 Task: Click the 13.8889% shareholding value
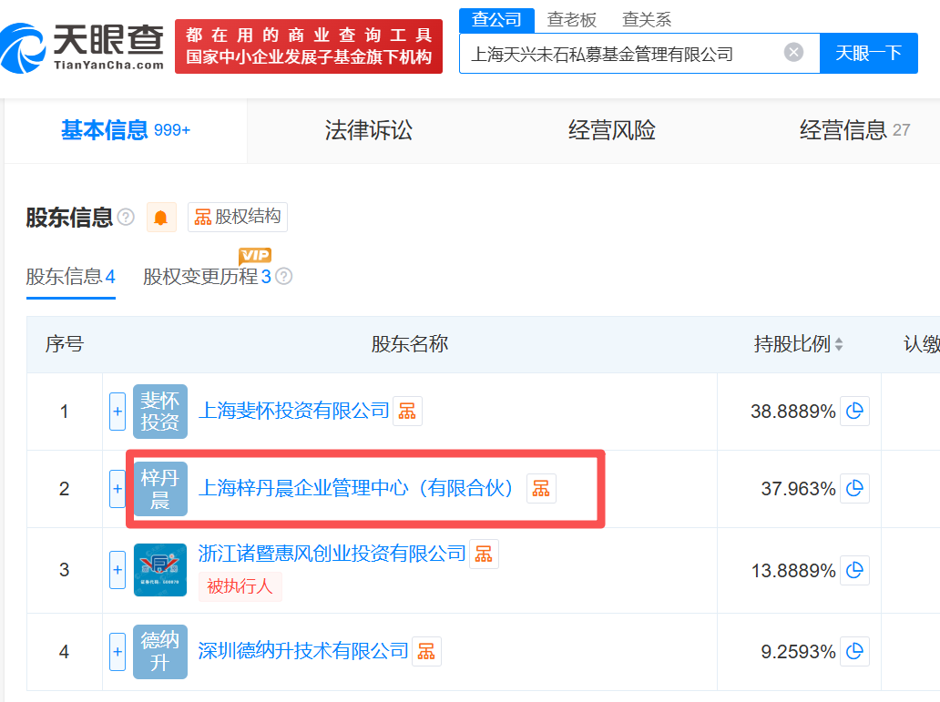click(x=793, y=570)
